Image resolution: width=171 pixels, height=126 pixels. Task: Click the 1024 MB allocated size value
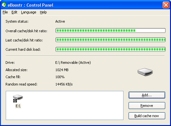click(x=62, y=70)
